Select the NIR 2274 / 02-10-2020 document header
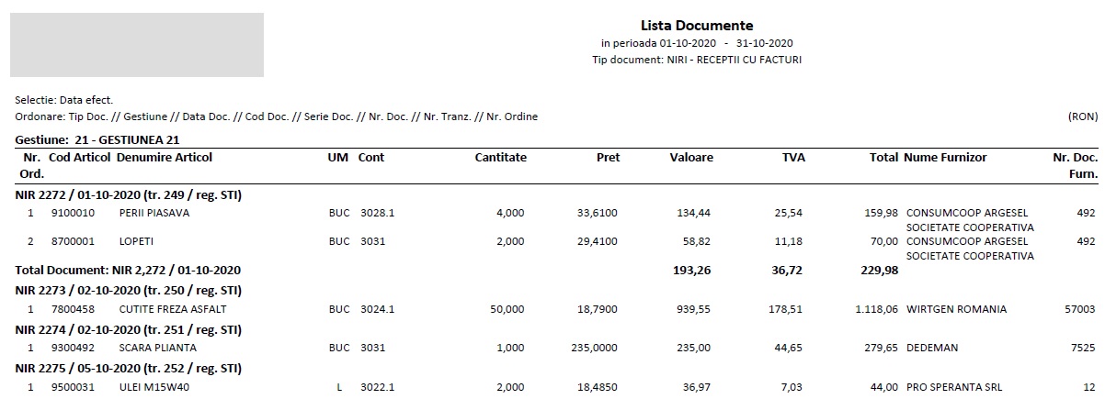 [x=129, y=329]
